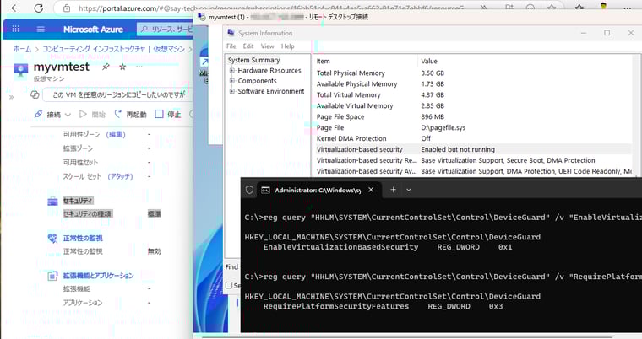Open the Help menu in System Information

(287, 46)
